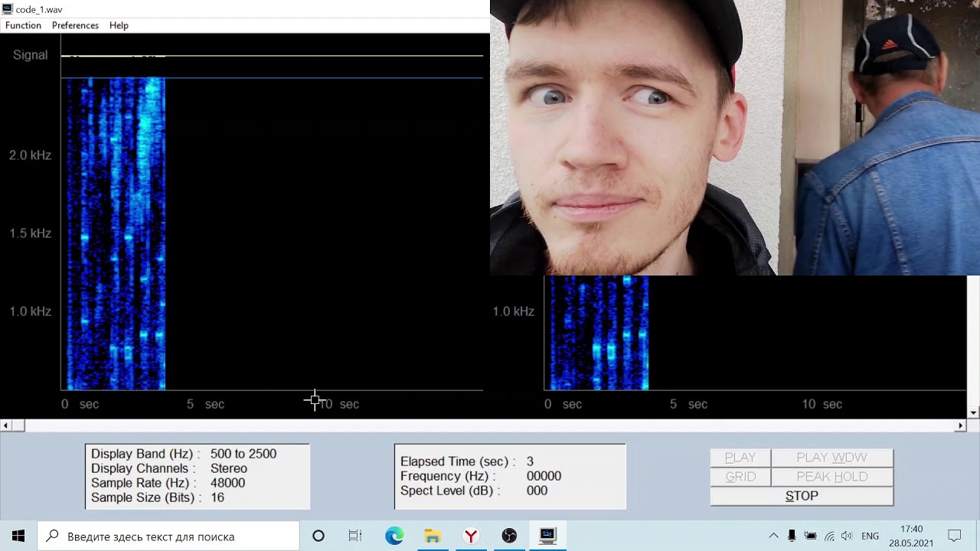Open Cortana circle icon in taskbar
The height and width of the screenshot is (551, 980).
point(318,536)
